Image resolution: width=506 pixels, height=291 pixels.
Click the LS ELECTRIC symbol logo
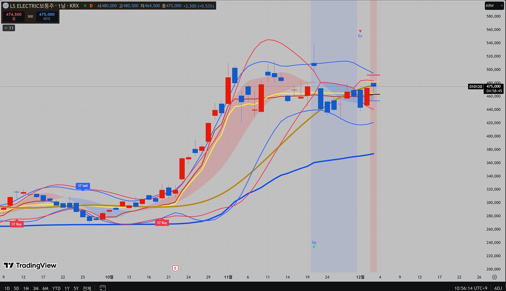click(x=6, y=6)
